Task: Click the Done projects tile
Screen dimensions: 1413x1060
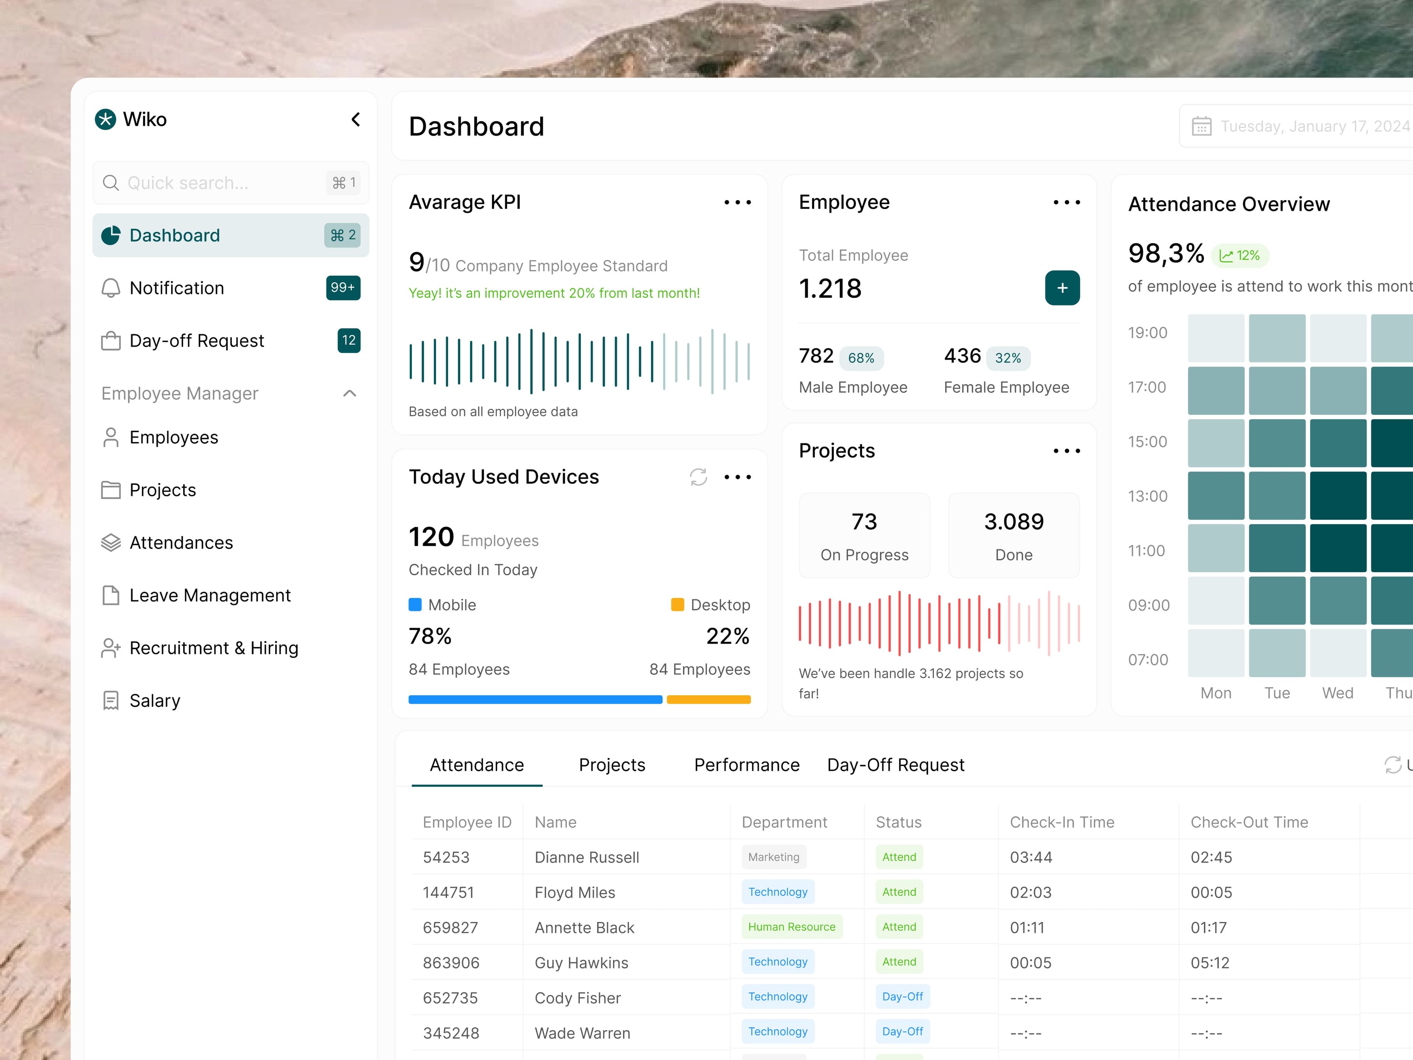Action: point(1014,536)
